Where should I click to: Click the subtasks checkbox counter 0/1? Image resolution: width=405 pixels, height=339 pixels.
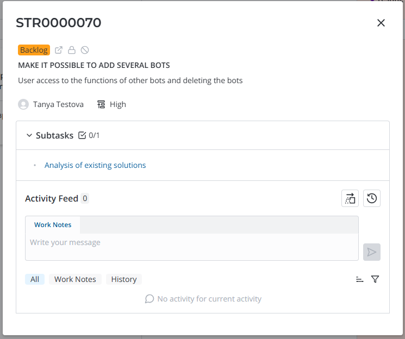pos(89,135)
